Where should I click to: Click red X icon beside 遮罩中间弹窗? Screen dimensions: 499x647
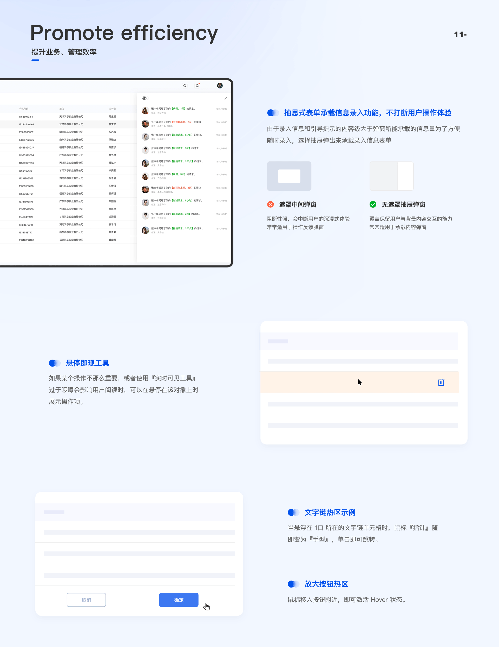coord(270,204)
